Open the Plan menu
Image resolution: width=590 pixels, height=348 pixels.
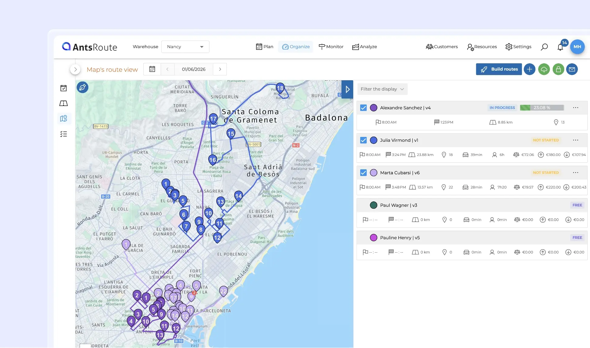[265, 47]
